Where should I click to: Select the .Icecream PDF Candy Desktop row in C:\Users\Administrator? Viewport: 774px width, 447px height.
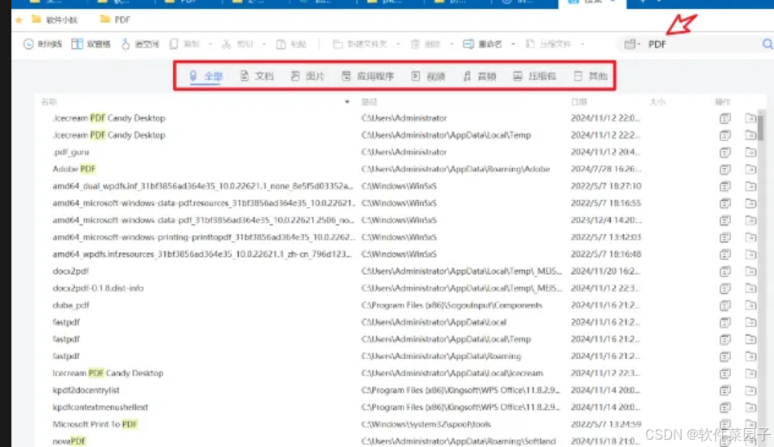(x=397, y=118)
